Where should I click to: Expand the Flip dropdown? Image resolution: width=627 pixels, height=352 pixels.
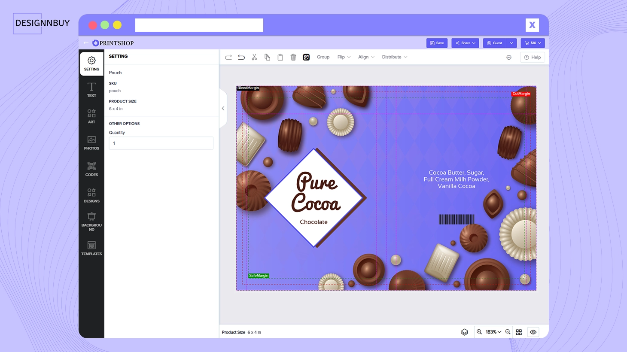coord(343,57)
